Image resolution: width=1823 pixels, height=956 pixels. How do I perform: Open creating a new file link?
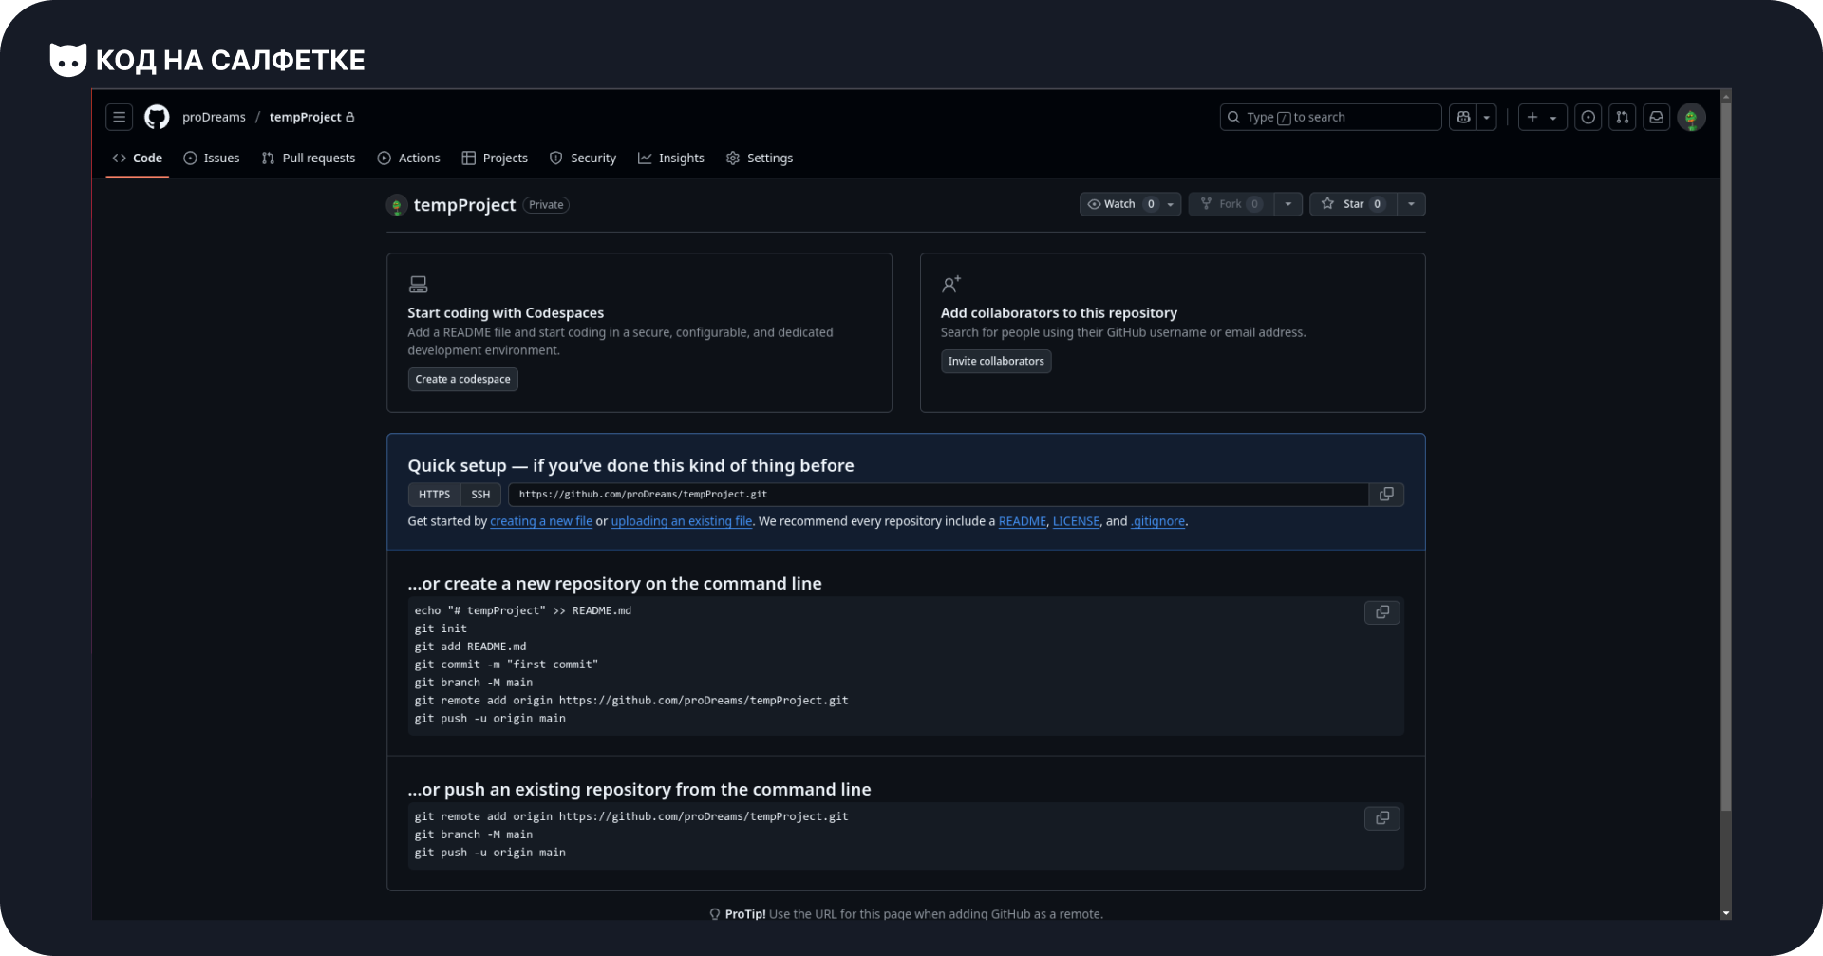pos(541,521)
